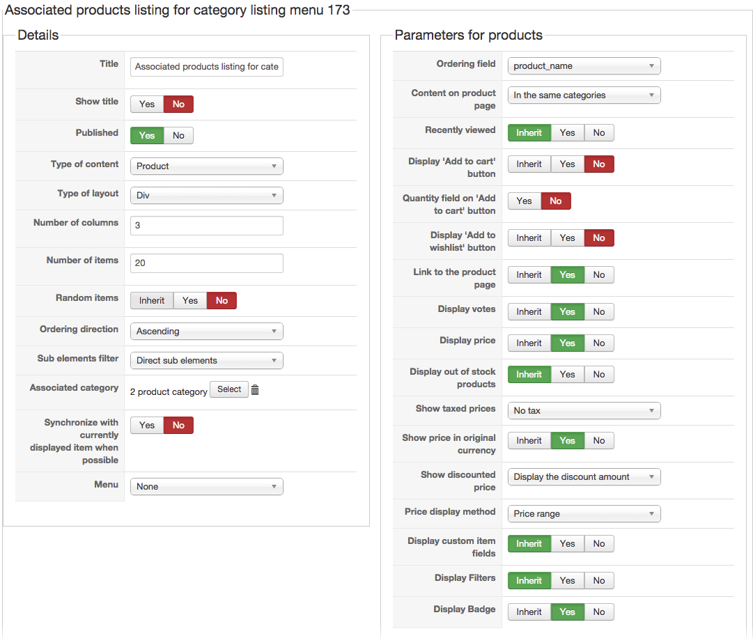This screenshot has width=753, height=638.
Task: Enable Quantity field on 'Add to cart' button
Action: click(x=525, y=201)
